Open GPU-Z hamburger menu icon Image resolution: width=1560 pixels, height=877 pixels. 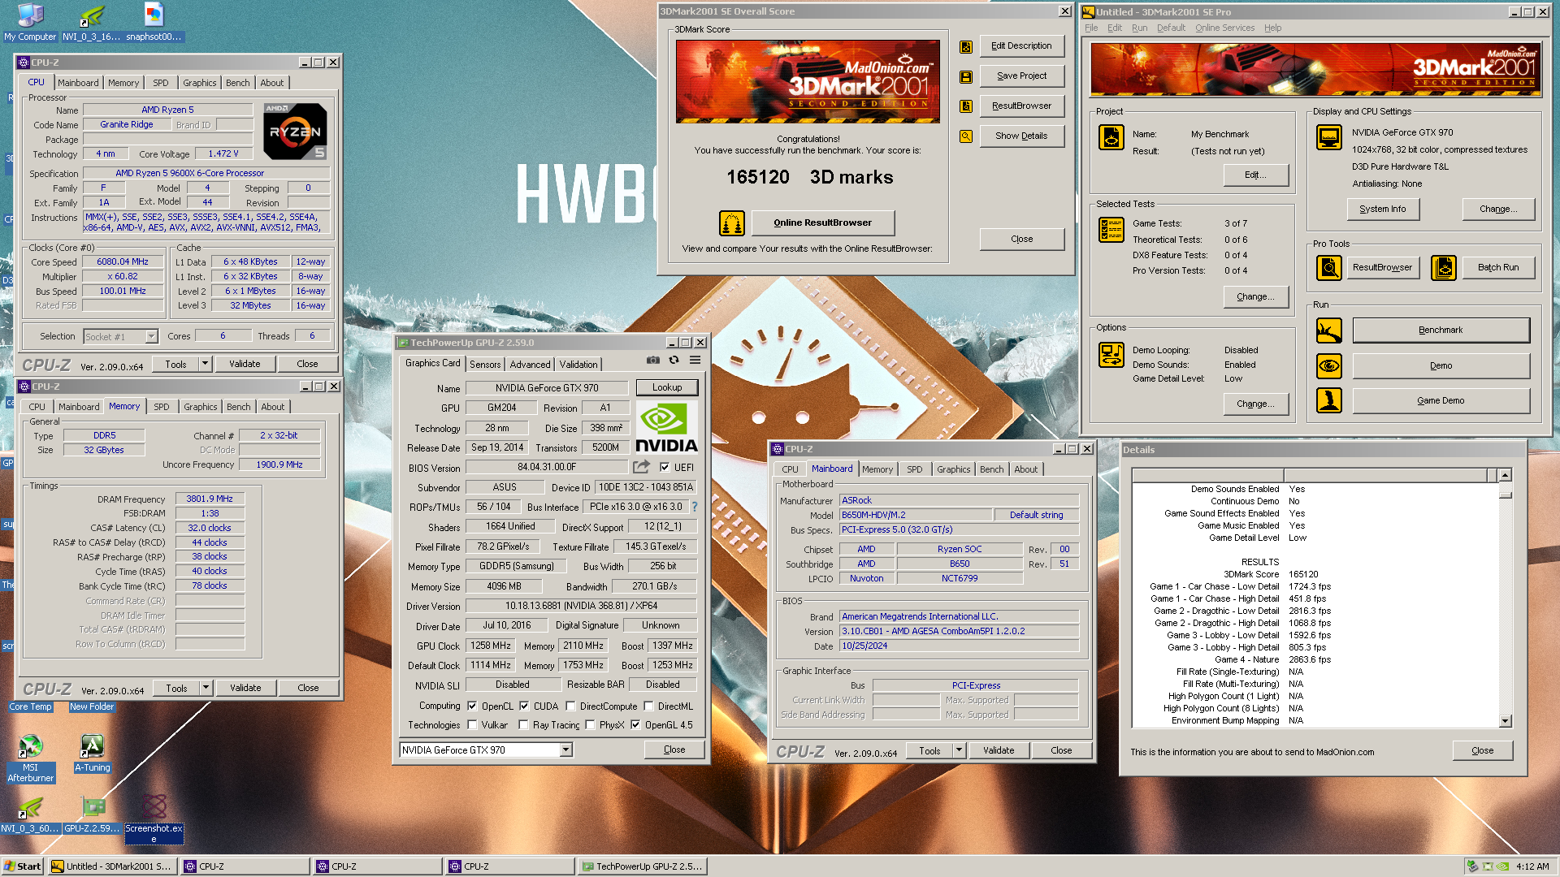point(695,360)
